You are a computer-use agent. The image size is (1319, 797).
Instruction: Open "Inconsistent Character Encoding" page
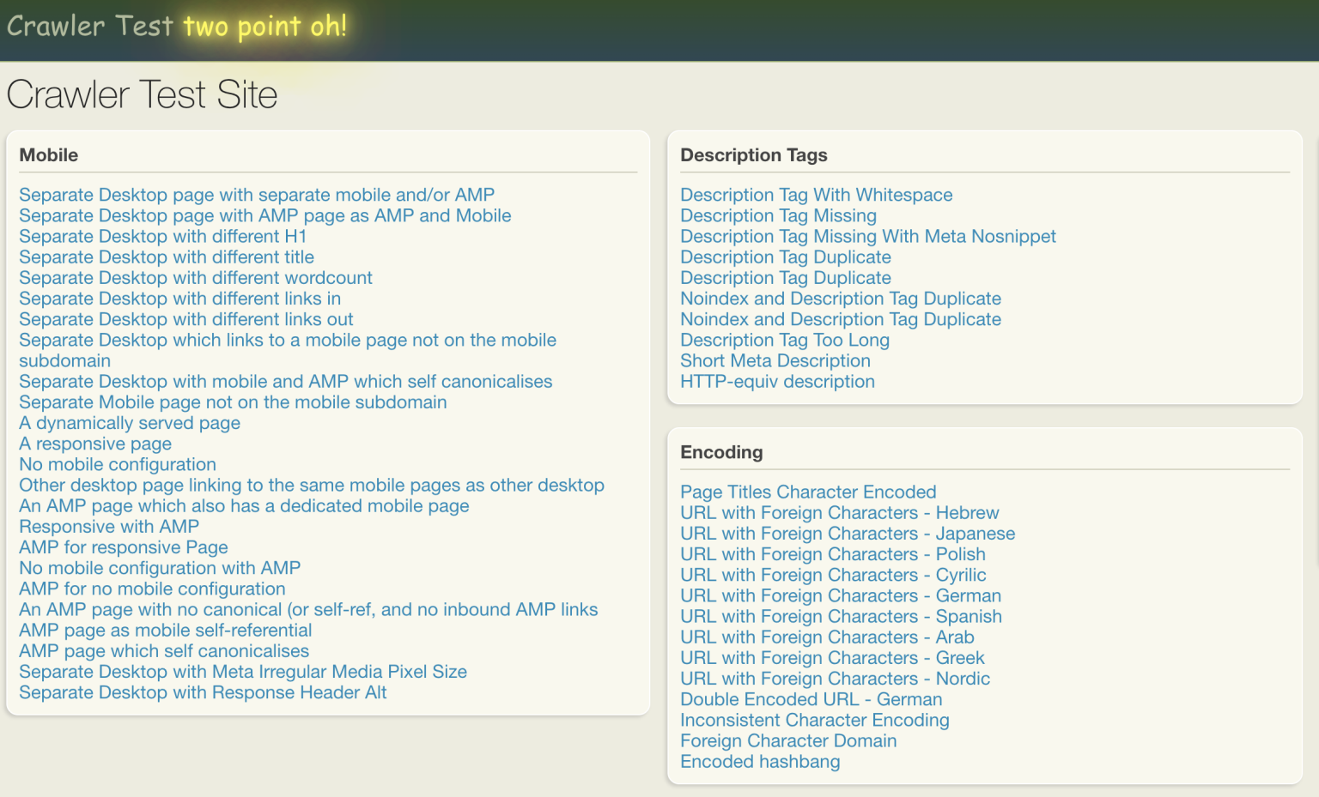tap(814, 720)
